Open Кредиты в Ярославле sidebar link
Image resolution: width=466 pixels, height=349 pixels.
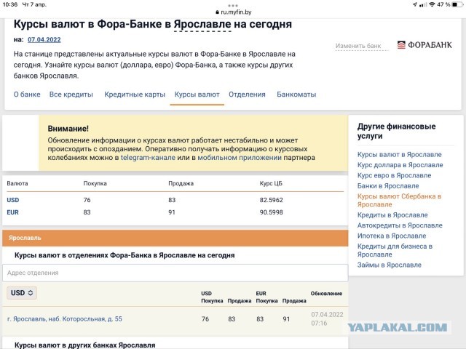[392, 215]
